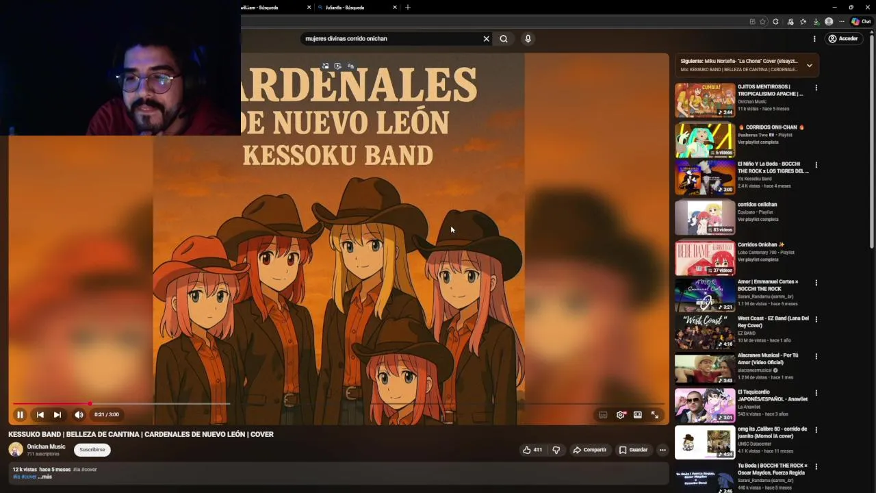
Task: Play 'omg its ,Calibre 50 - corrido de juanito'
Action: 705,442
